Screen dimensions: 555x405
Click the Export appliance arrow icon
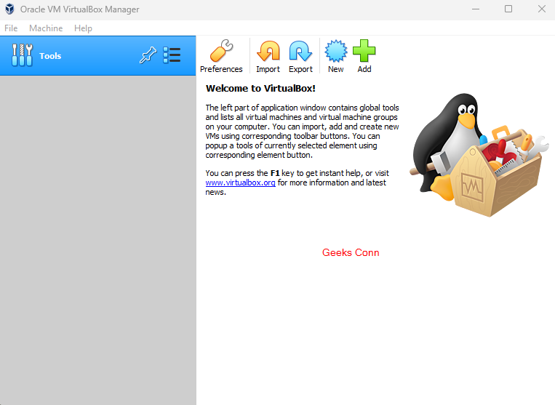coord(300,51)
